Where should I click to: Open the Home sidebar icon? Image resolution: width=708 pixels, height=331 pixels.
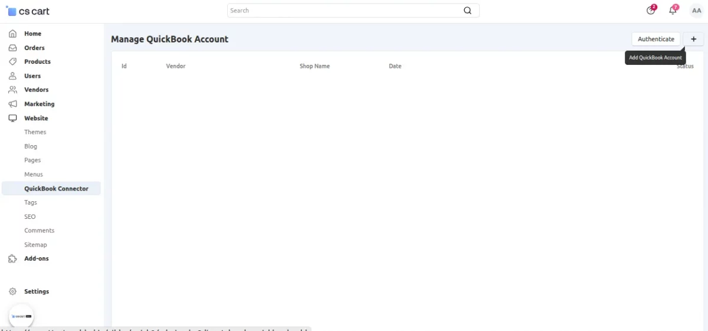coord(12,34)
